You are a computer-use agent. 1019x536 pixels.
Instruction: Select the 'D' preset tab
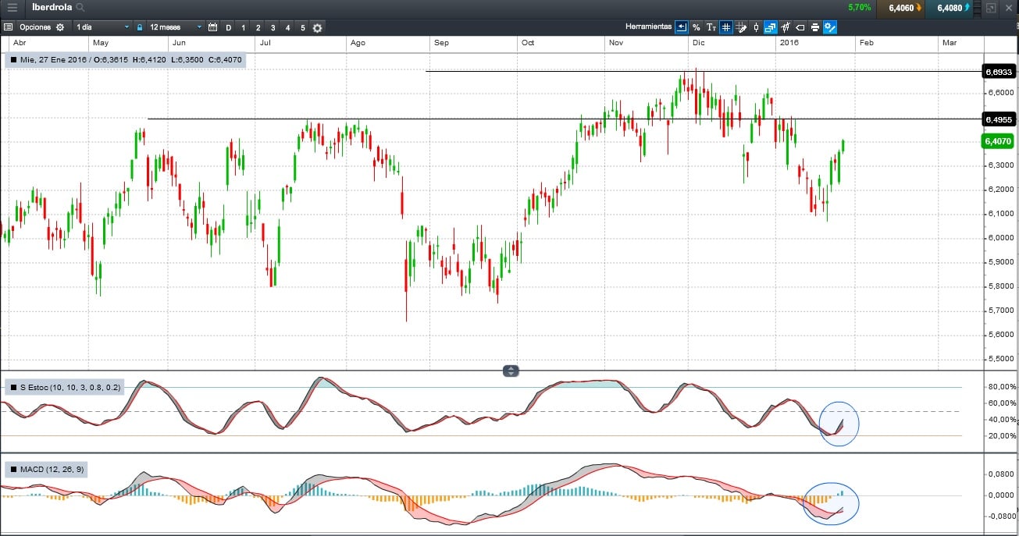click(x=229, y=27)
